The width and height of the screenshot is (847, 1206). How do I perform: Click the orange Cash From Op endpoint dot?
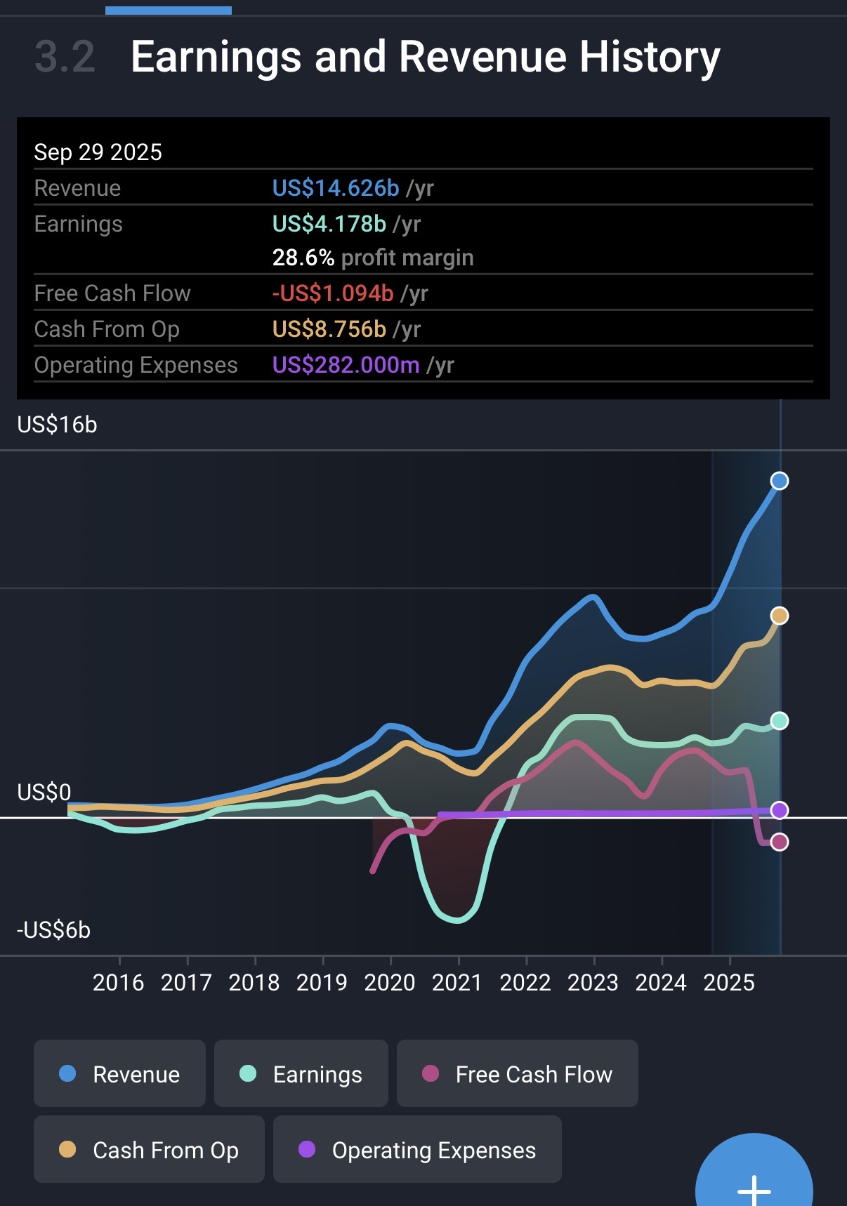coord(779,616)
